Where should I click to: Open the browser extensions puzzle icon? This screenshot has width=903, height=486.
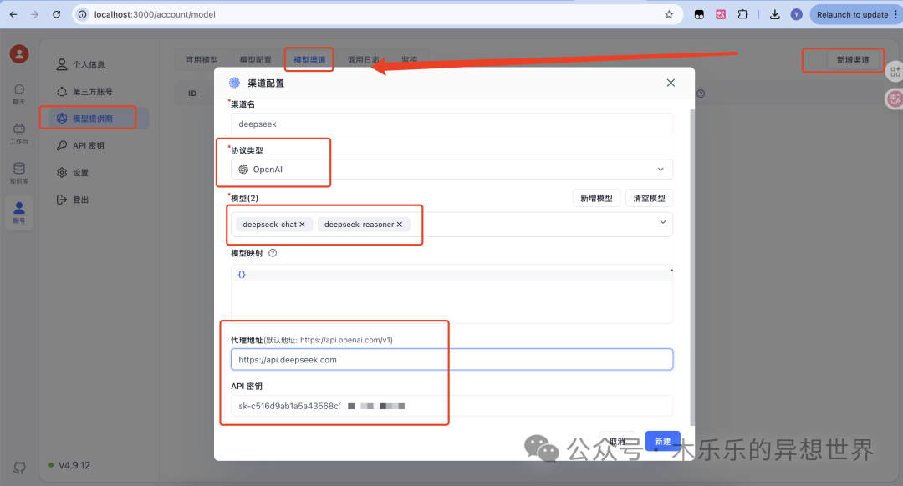point(743,14)
